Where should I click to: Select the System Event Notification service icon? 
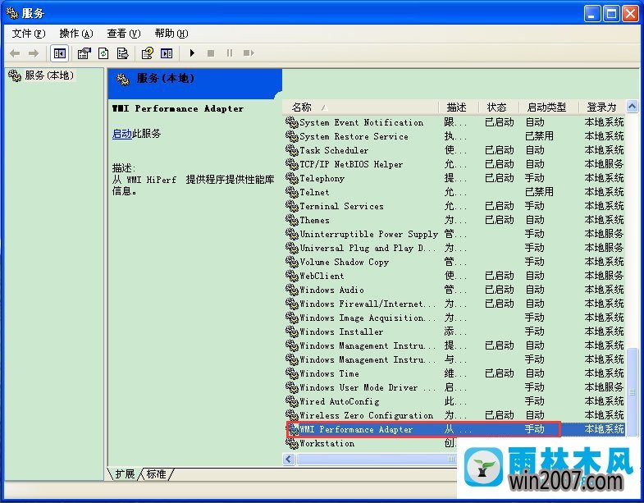(x=291, y=122)
